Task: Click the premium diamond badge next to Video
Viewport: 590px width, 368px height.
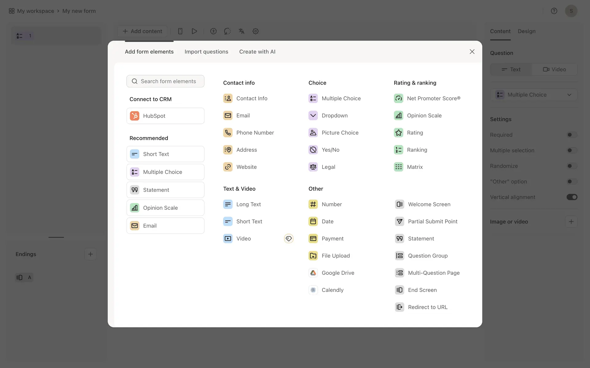Action: (289, 239)
